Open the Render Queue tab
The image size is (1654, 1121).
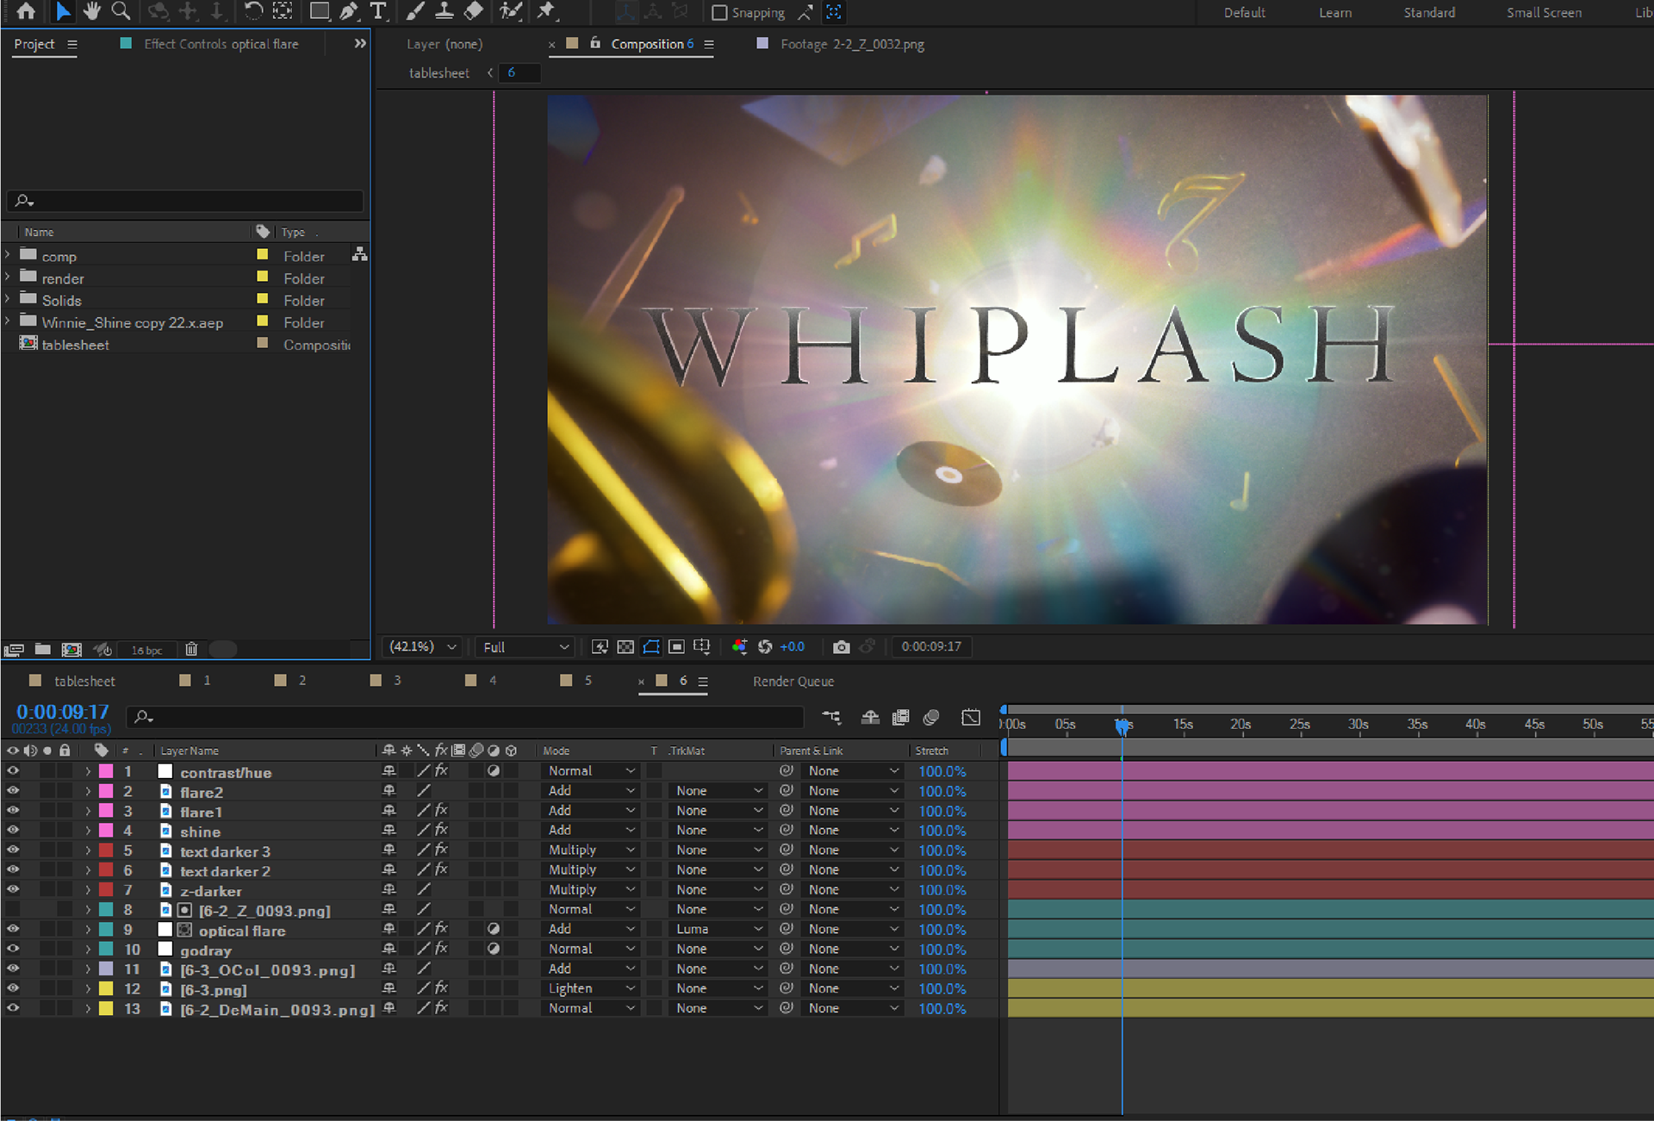[x=793, y=682]
